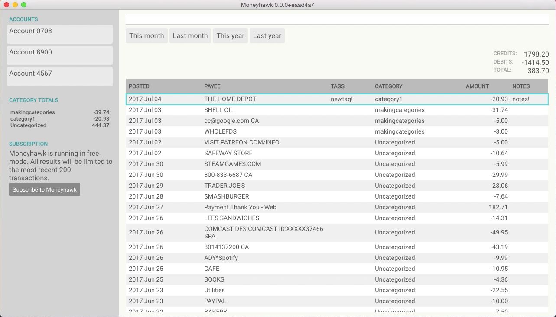The image size is (556, 317).
Task: Select the SHELL OIL transaction
Action: coord(219,110)
